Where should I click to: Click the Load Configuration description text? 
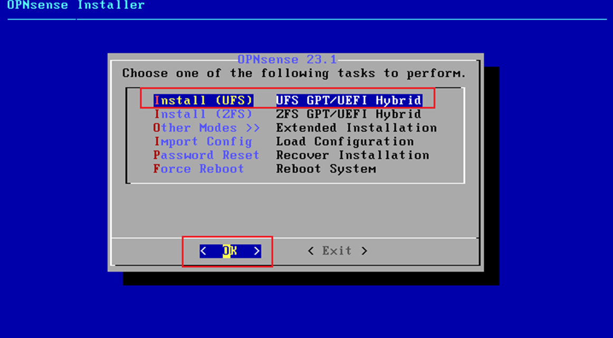[x=345, y=141]
